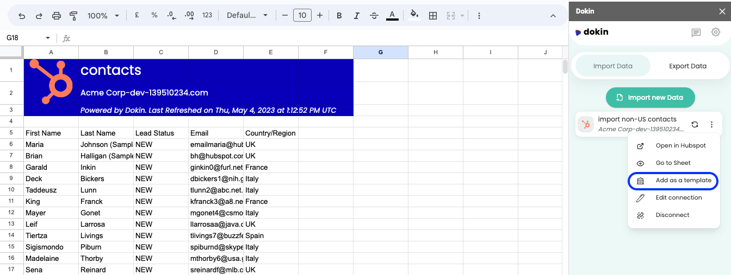Click the HubSpot icon on the import card
The height and width of the screenshot is (275, 731).
(586, 124)
